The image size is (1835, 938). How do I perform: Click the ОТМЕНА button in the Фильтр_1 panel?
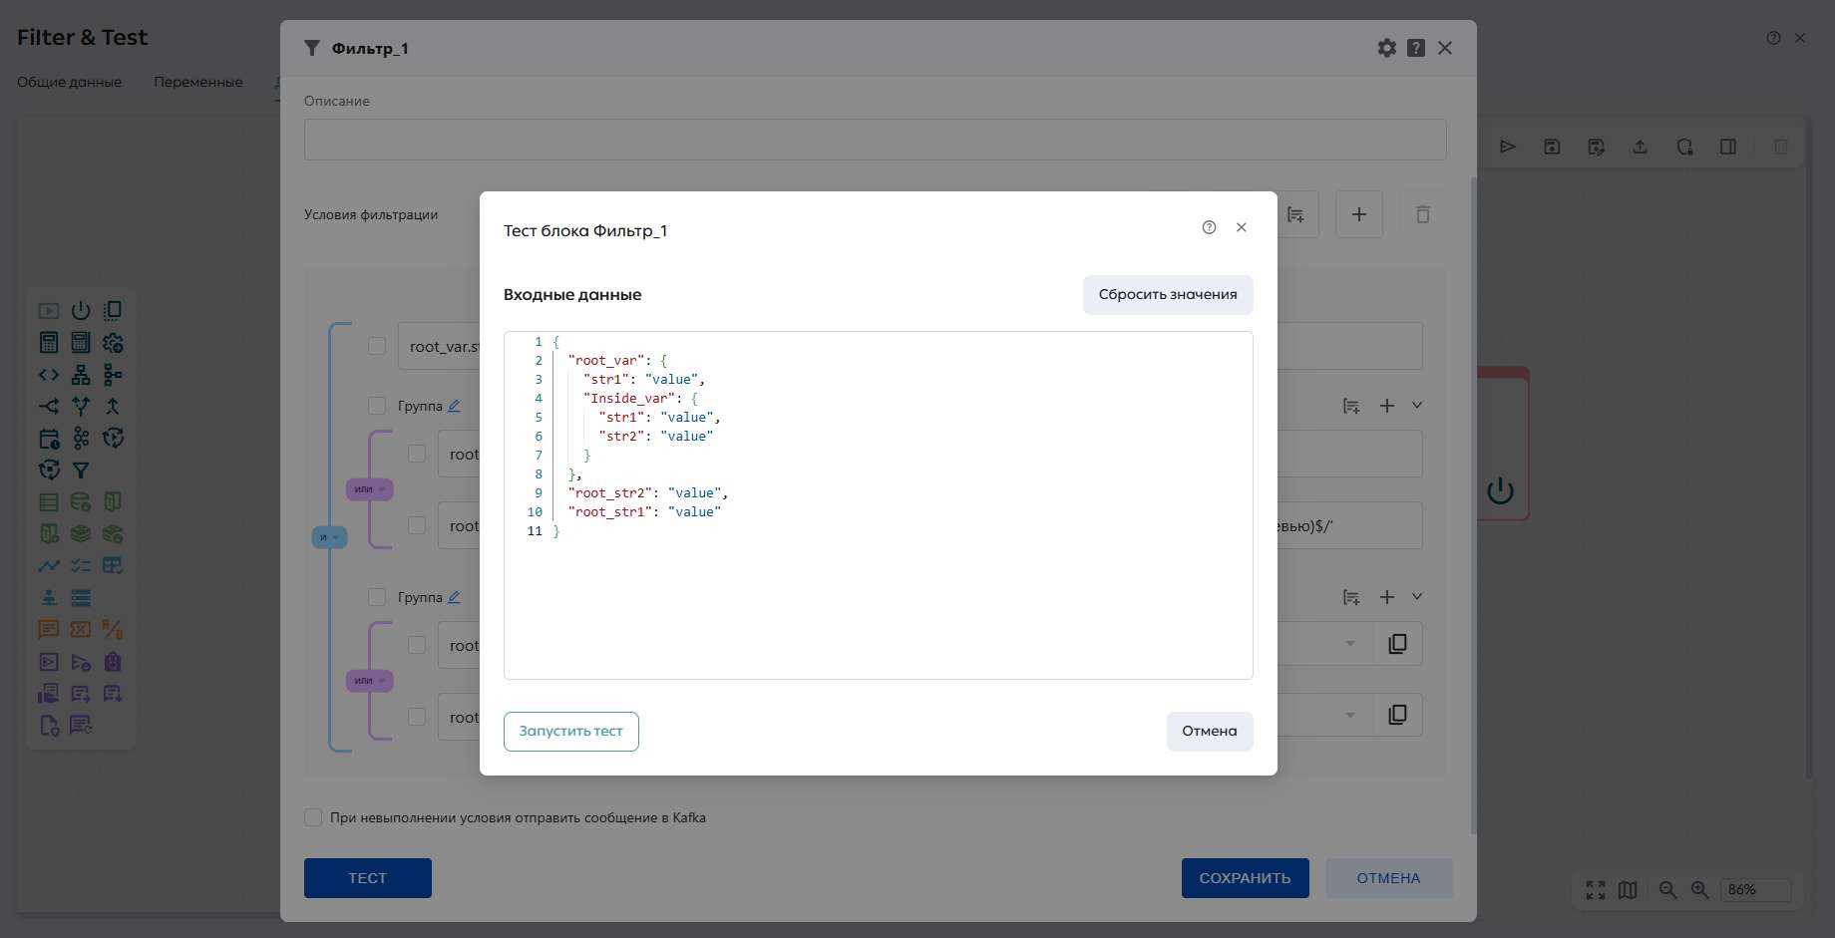[x=1389, y=878]
